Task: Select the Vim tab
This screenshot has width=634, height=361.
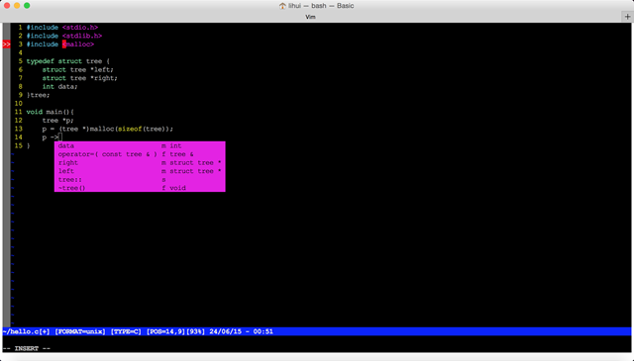Action: coord(310,17)
